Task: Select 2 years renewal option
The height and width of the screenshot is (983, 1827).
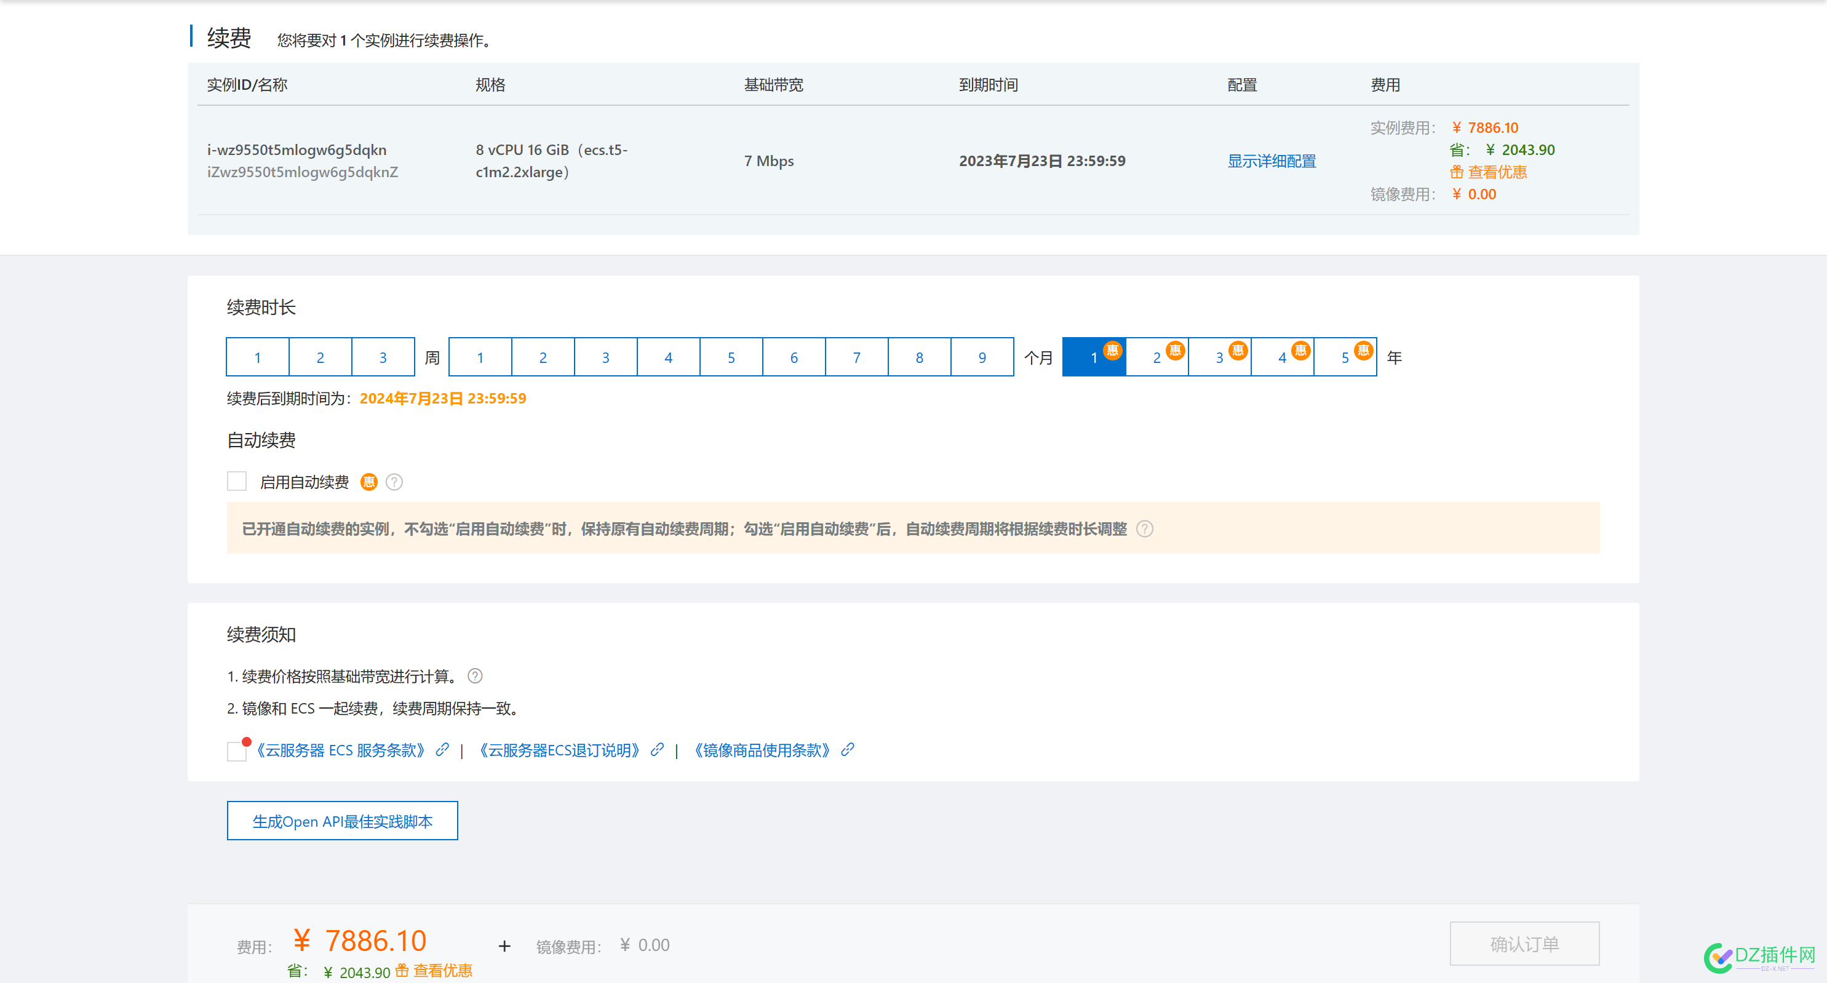Action: tap(1156, 357)
